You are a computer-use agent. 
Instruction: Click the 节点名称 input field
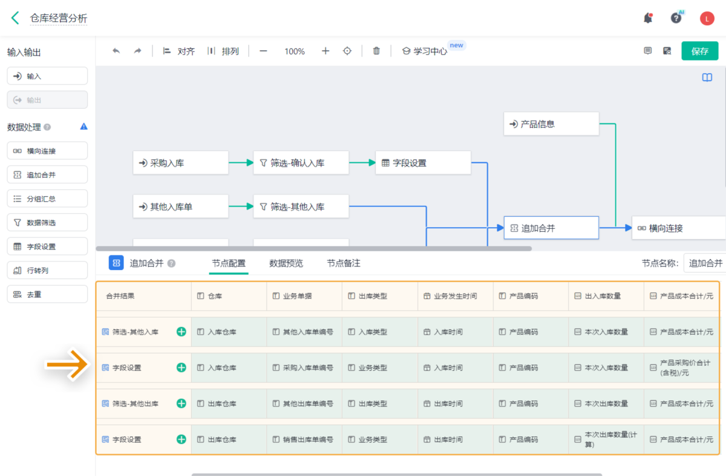tap(705, 263)
